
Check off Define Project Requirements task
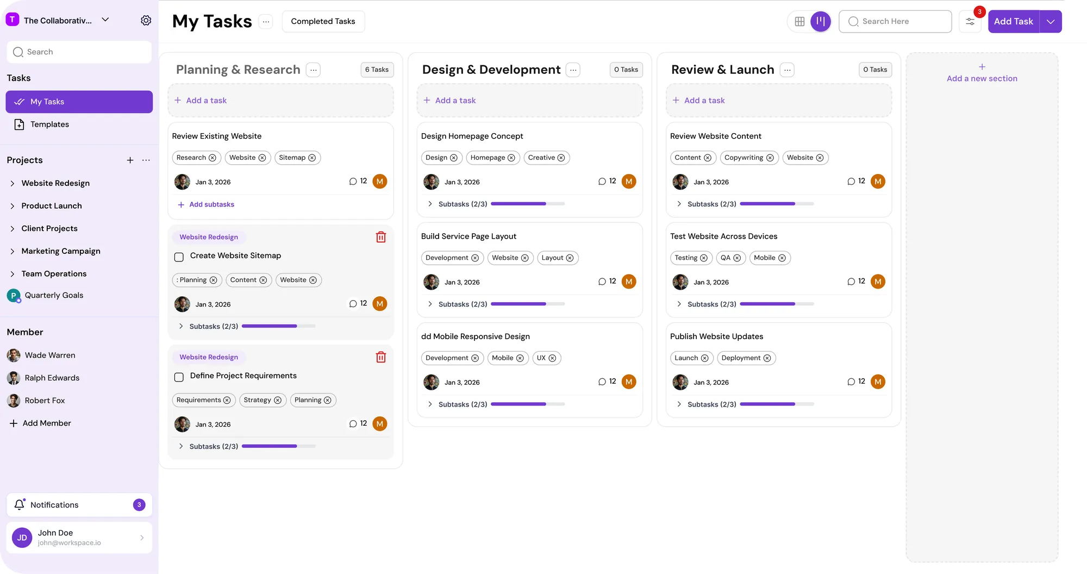pos(179,377)
